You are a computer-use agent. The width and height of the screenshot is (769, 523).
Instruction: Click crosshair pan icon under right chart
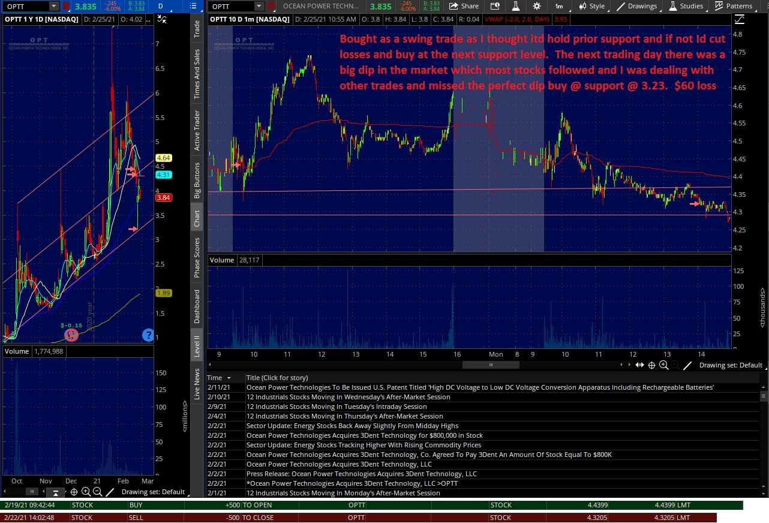click(652, 365)
